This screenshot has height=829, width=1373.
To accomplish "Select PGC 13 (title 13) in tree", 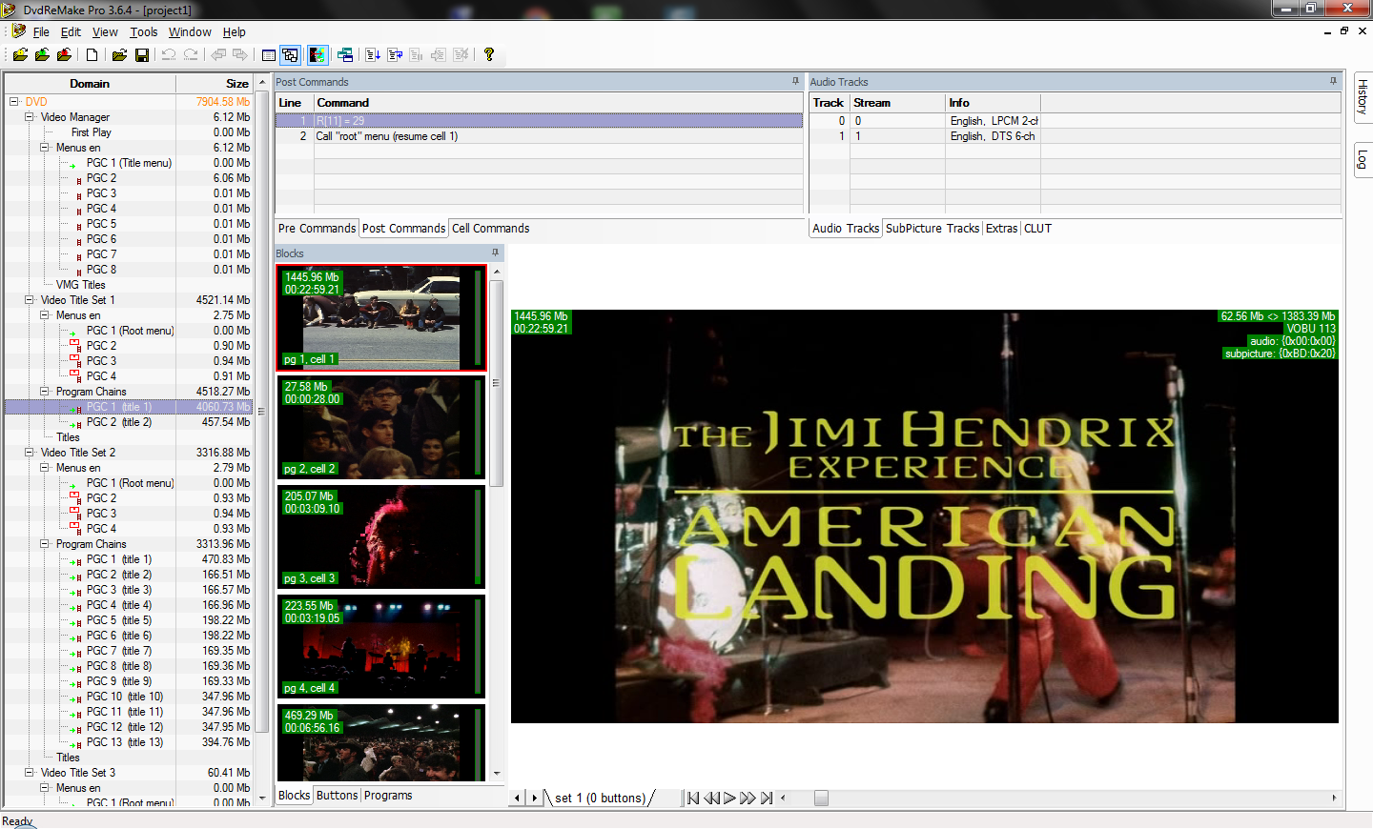I will (x=125, y=742).
